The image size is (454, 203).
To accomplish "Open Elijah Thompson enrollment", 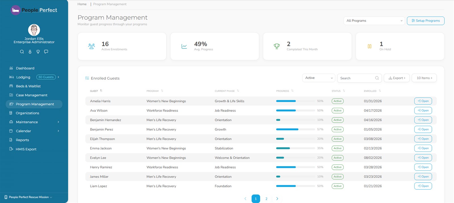I will coord(423,139).
